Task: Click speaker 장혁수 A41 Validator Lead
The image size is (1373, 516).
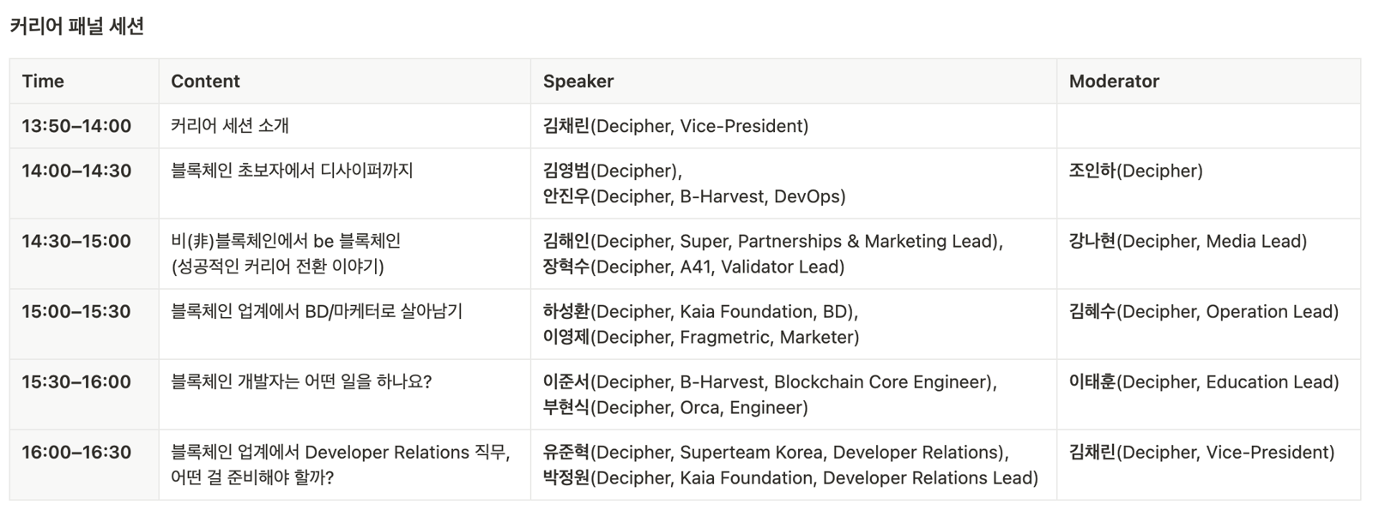Action: (693, 267)
